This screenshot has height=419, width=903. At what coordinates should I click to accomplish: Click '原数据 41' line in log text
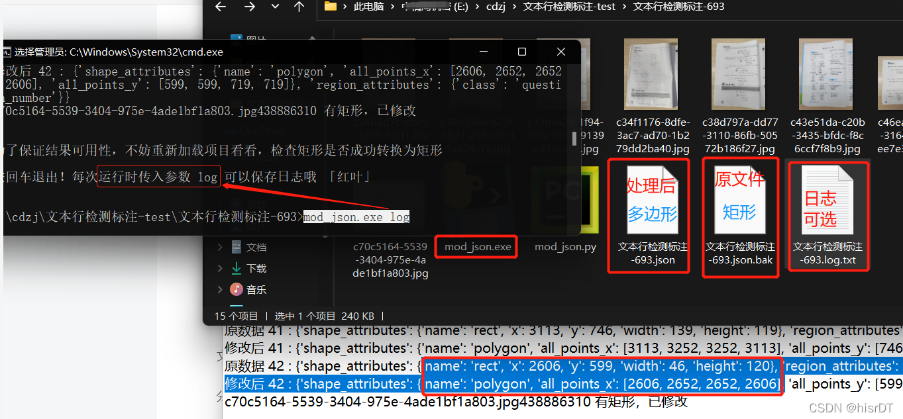(562, 330)
